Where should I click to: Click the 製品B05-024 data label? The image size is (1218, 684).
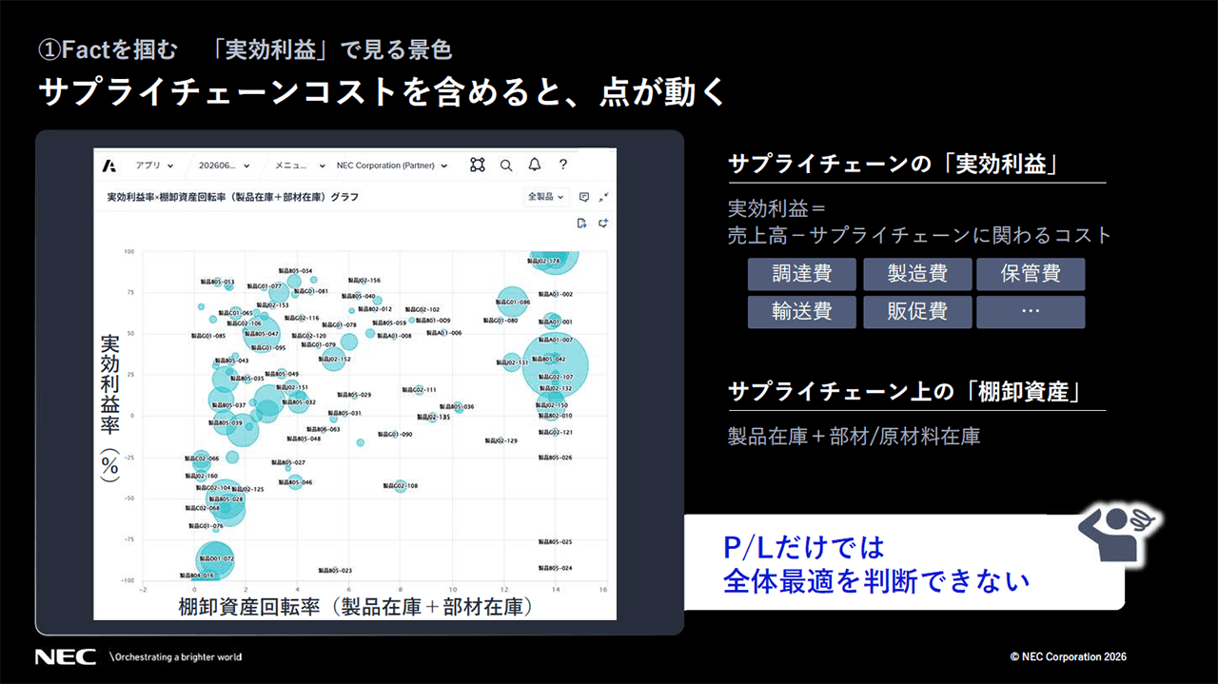click(555, 568)
